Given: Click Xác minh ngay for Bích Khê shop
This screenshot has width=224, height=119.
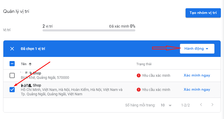Looking at the screenshot, I should (197, 75).
